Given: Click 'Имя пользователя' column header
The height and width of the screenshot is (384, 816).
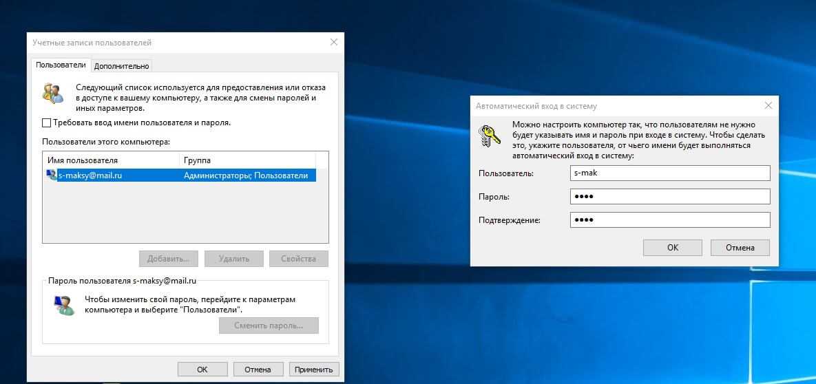Looking at the screenshot, I should click(111, 160).
